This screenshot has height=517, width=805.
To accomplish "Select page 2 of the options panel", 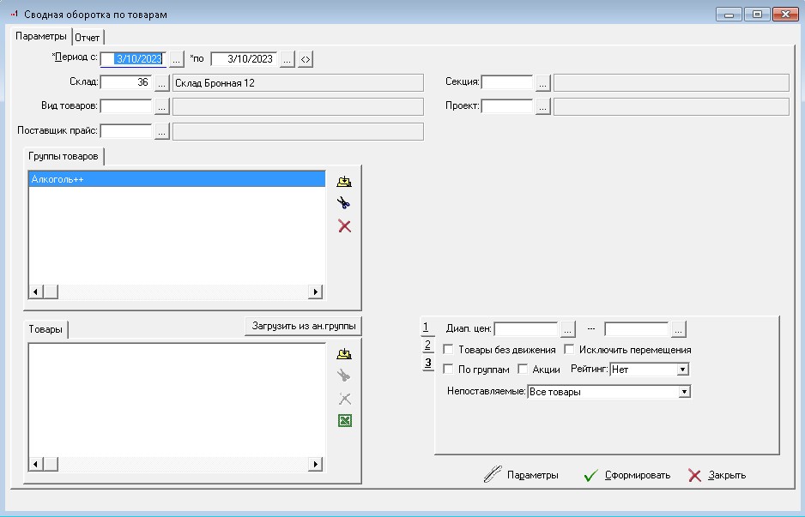I will point(427,345).
